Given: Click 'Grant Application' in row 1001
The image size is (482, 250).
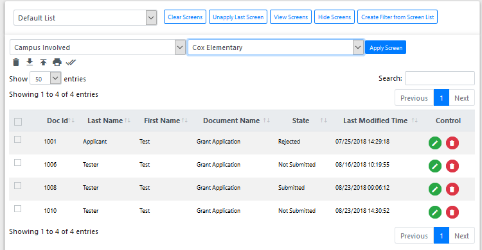Looking at the screenshot, I should click(x=219, y=142).
